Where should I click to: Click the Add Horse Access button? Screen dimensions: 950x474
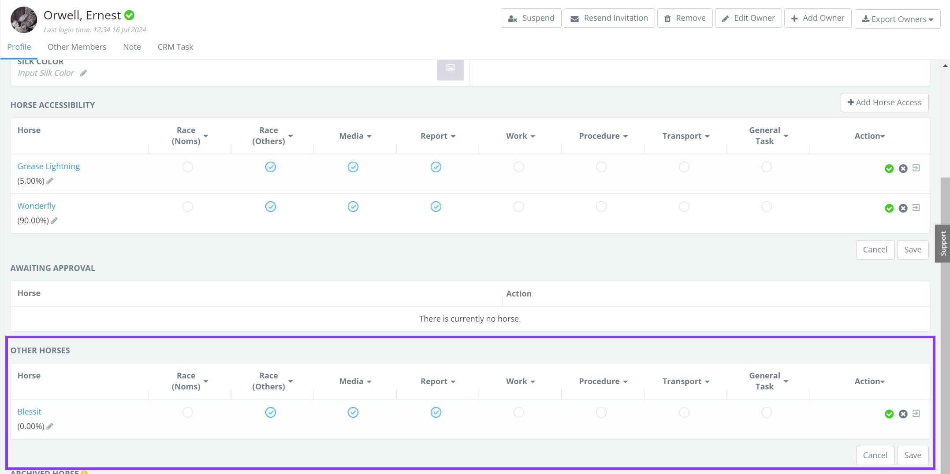884,103
